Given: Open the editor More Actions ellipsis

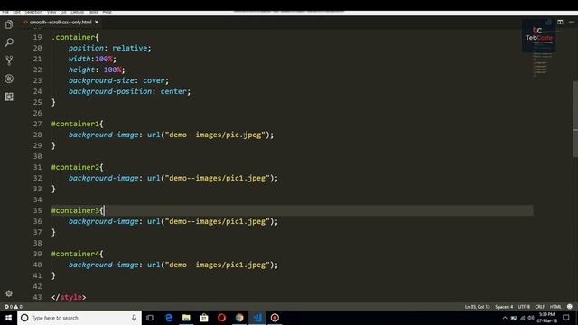Looking at the screenshot, I should coord(572,22).
